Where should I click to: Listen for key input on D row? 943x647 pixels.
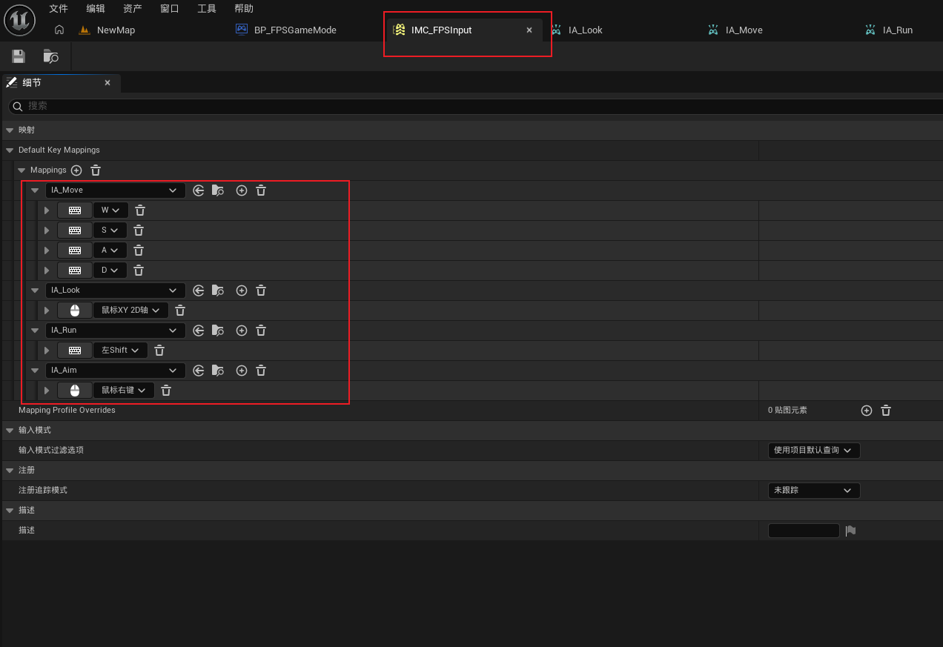[75, 271]
